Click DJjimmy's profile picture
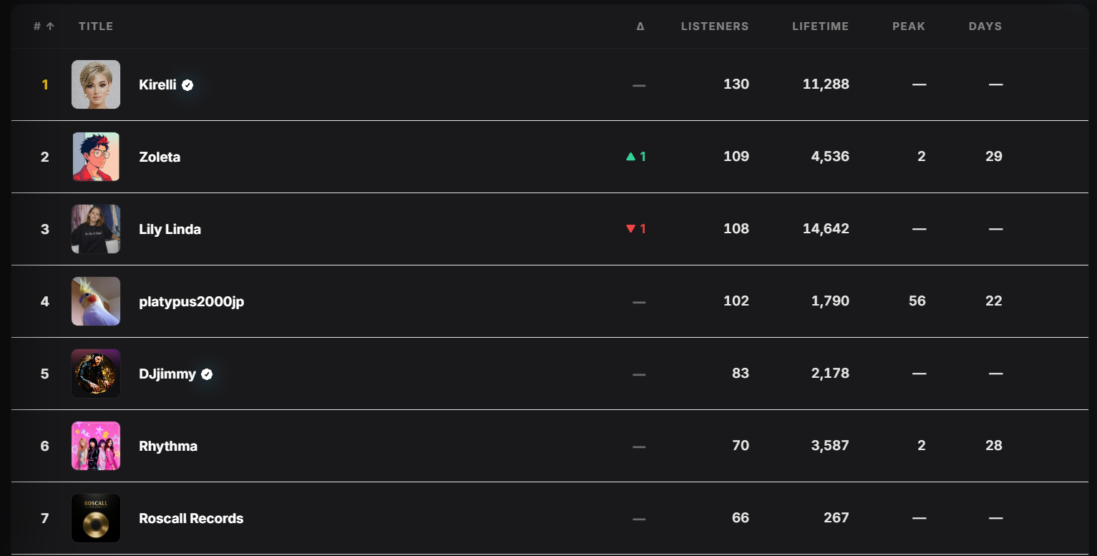This screenshot has height=556, width=1097. click(x=96, y=374)
